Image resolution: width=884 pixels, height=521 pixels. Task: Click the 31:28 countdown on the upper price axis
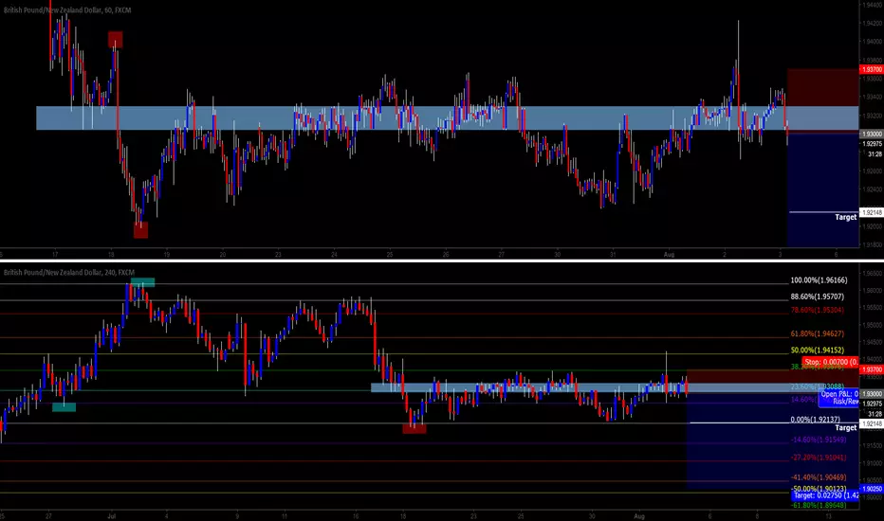875,153
